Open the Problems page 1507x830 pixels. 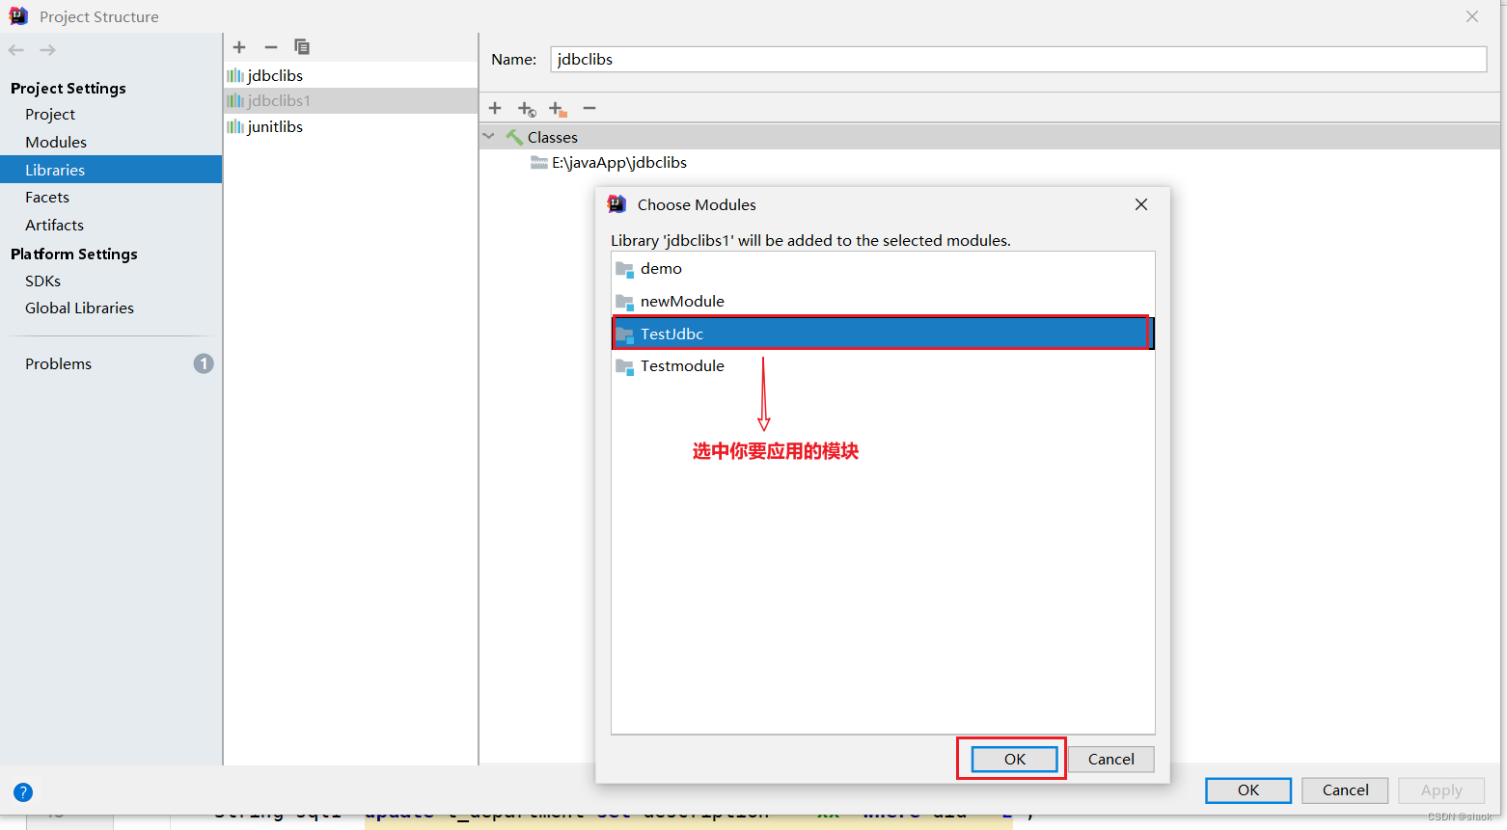coord(58,363)
